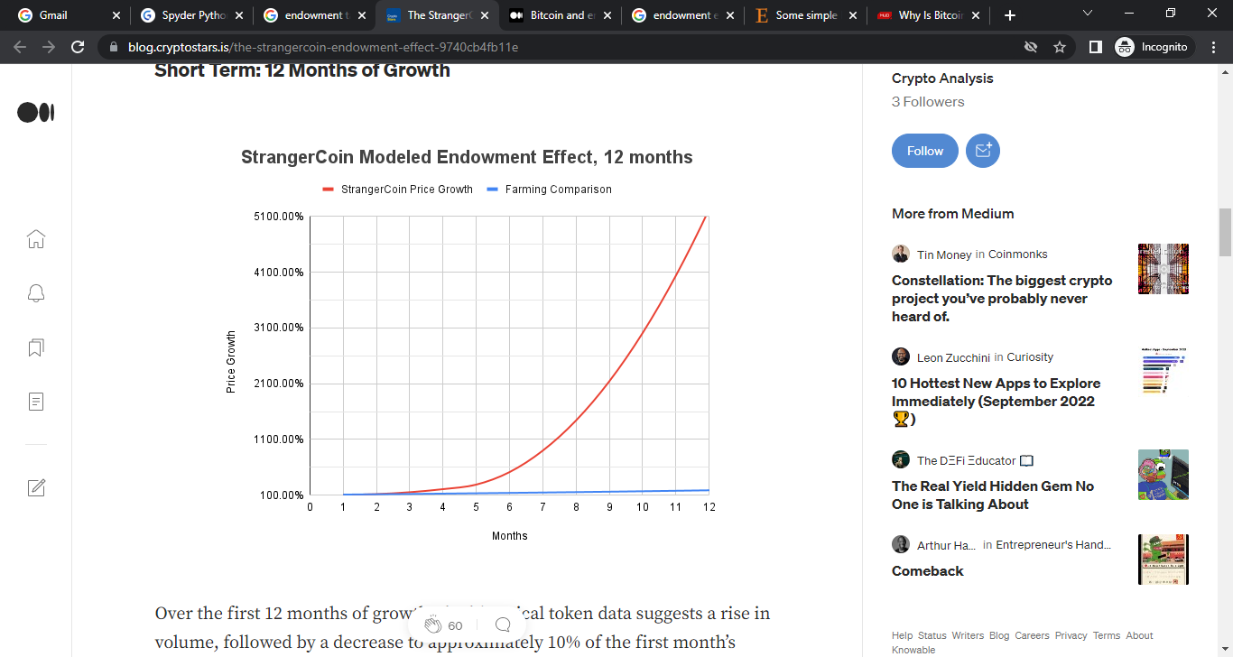Open the Crypto Analysis publication link

click(942, 79)
